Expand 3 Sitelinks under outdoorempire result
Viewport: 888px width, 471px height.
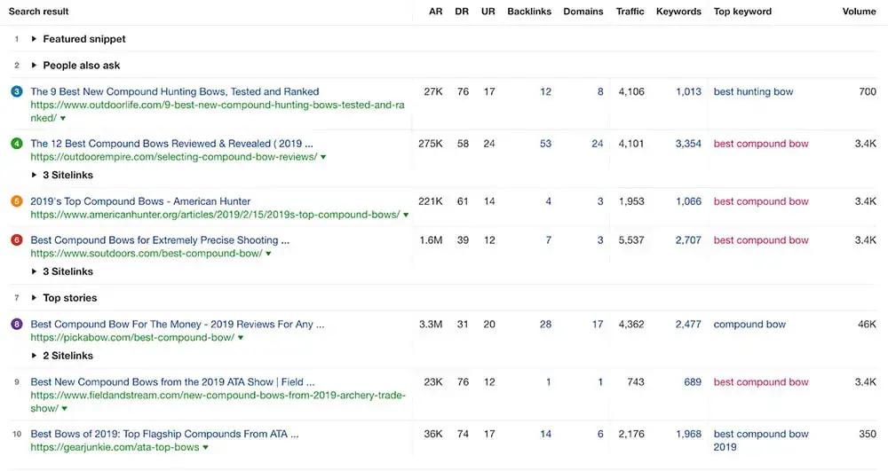click(35, 175)
